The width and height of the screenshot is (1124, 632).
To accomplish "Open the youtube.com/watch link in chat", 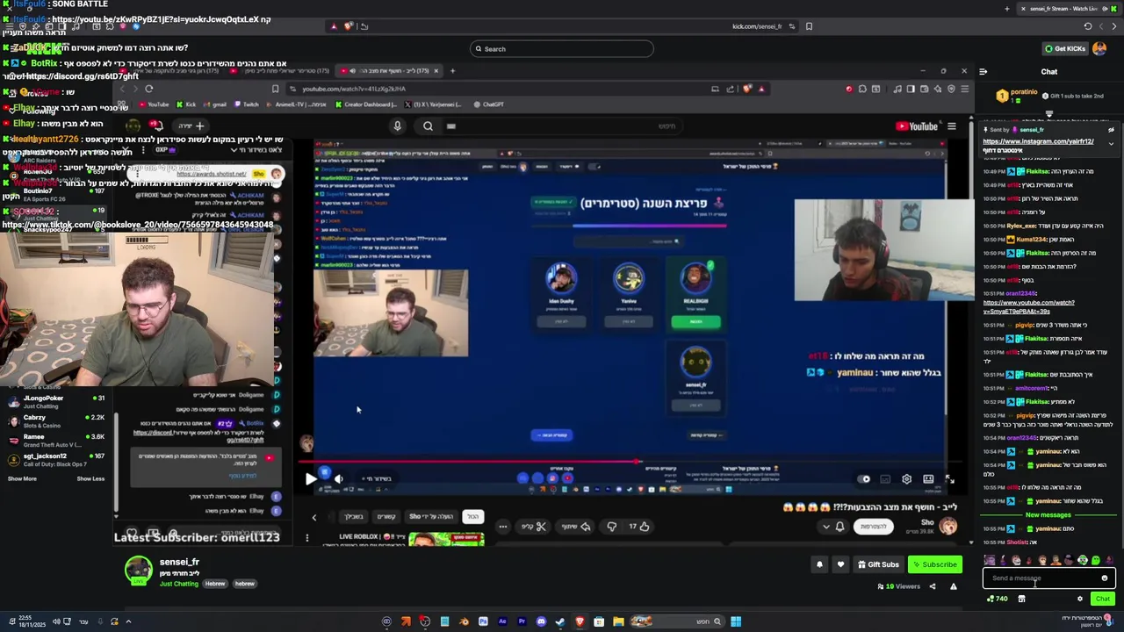I will (1028, 307).
